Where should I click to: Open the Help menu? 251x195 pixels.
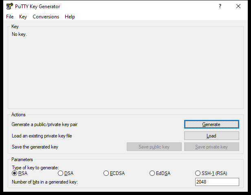[70, 17]
